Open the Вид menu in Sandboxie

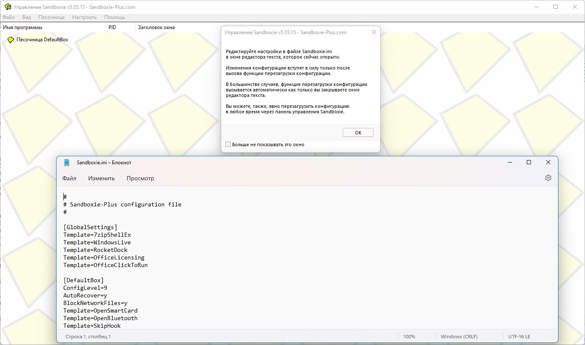click(26, 17)
